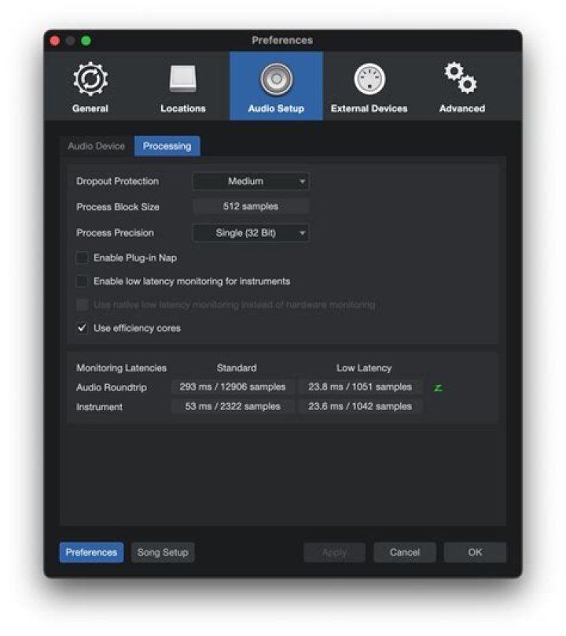This screenshot has height=636, width=566.
Task: Confirm with the OK button
Action: (475, 553)
